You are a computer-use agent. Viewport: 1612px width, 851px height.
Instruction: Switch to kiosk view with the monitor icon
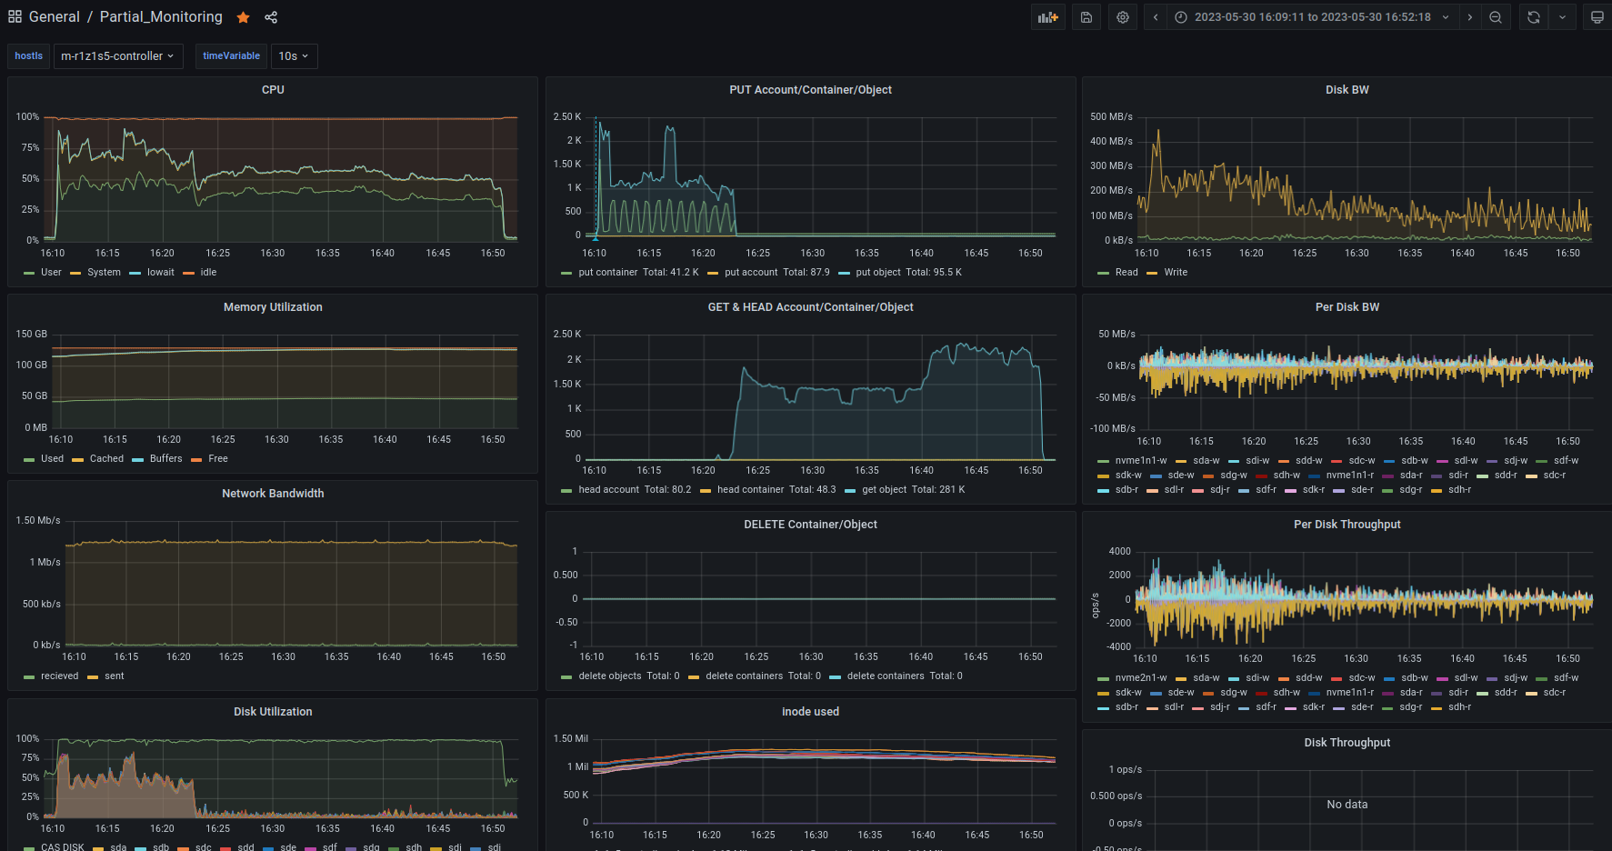pos(1597,17)
